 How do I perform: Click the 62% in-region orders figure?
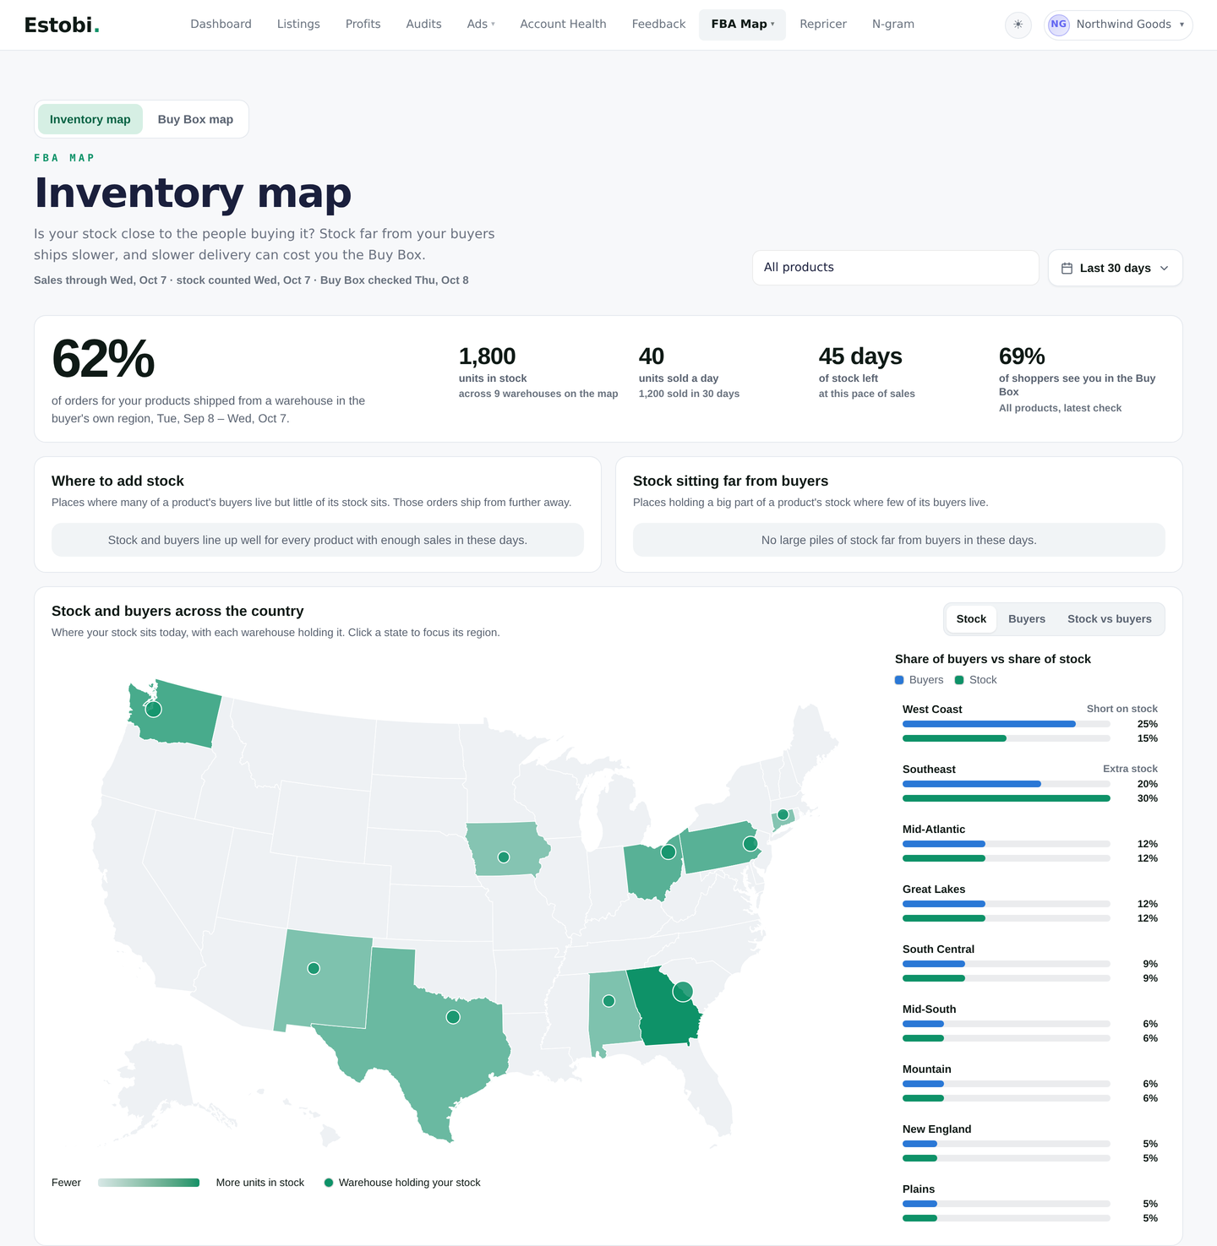click(103, 359)
